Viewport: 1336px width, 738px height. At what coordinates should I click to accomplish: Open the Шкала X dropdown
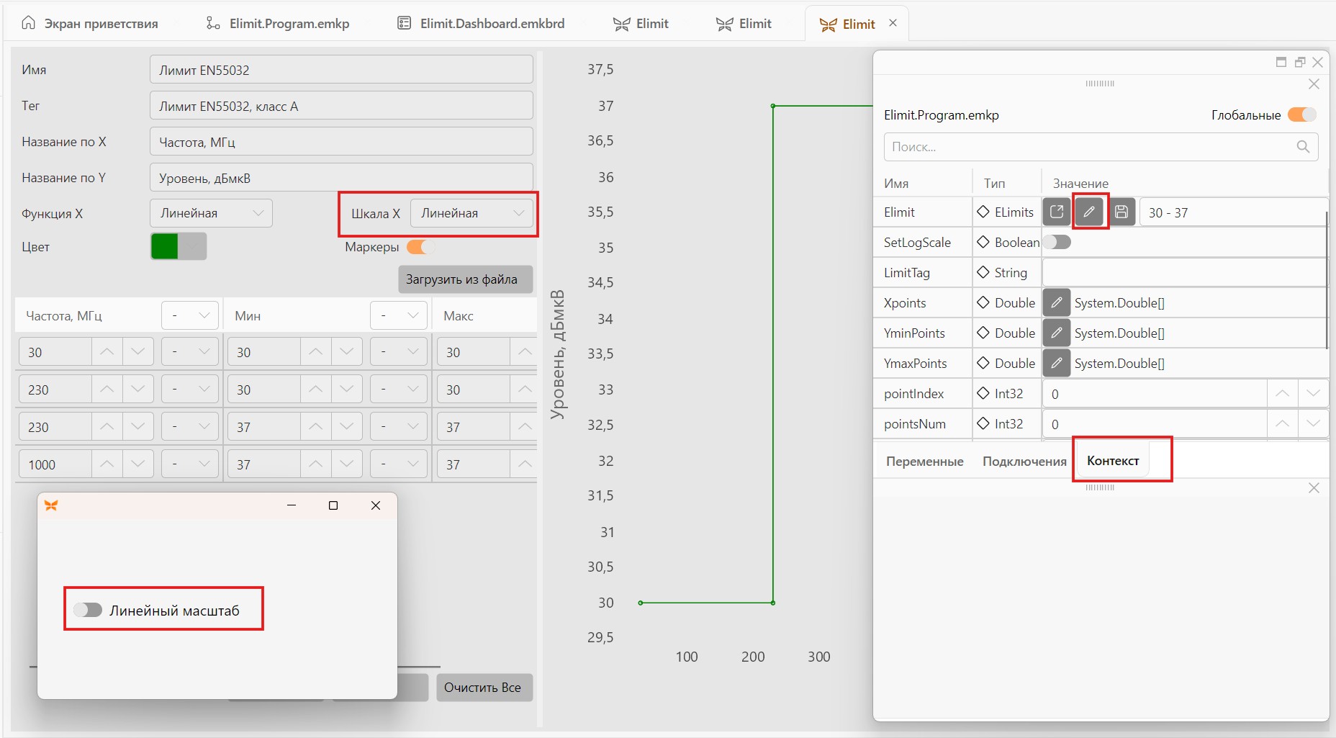click(471, 213)
